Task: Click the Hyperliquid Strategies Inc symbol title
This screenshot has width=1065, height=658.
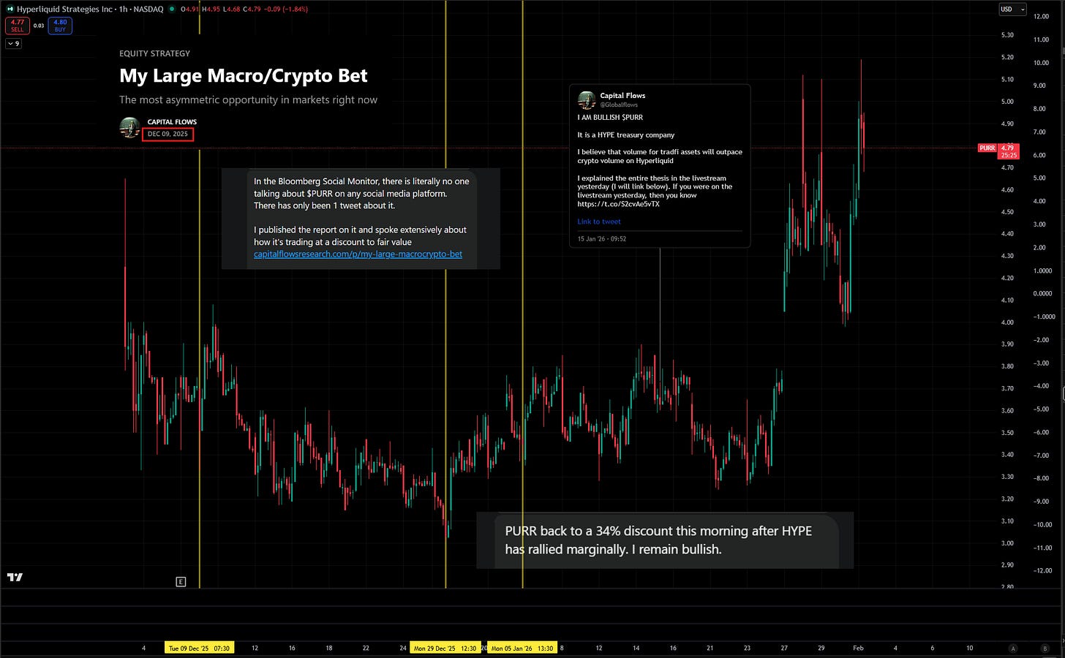Action: click(64, 9)
